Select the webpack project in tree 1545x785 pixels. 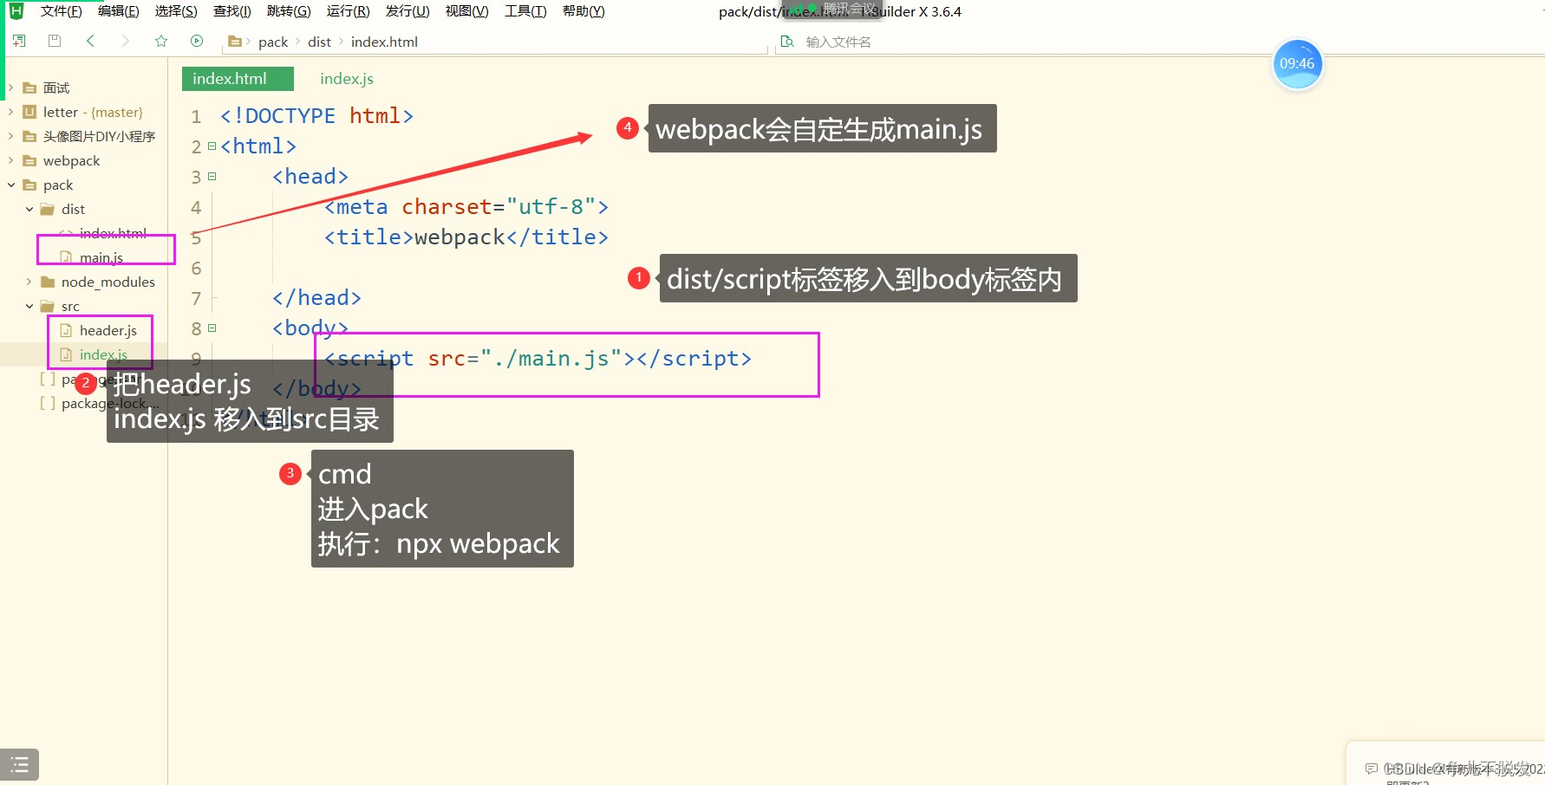[71, 160]
